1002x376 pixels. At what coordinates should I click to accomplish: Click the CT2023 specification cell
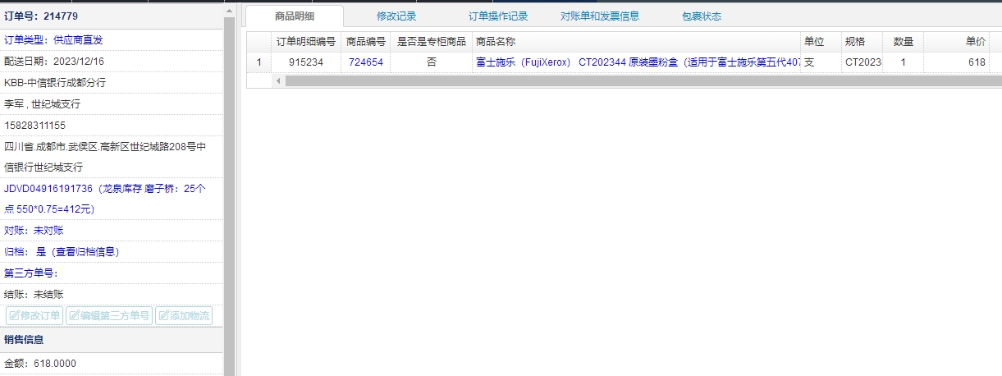point(862,62)
